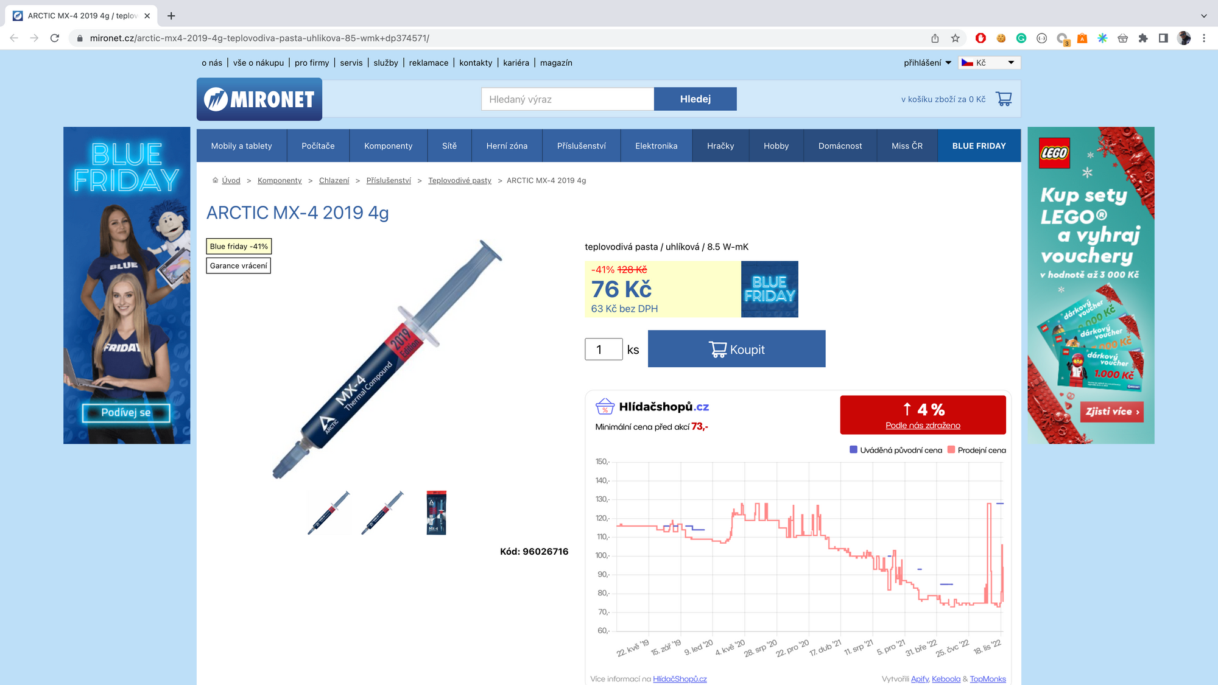Open the Kč currency dropdown
1218x685 pixels.
coord(989,63)
